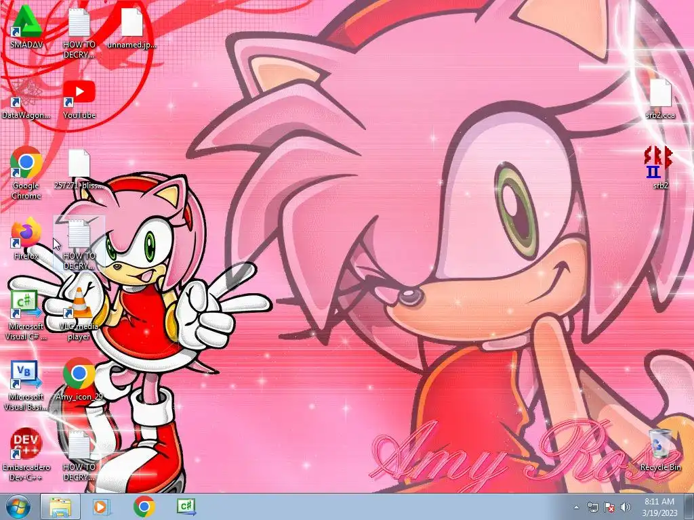Open File Explorer from the taskbar
This screenshot has height=520, width=694.
tap(60, 506)
